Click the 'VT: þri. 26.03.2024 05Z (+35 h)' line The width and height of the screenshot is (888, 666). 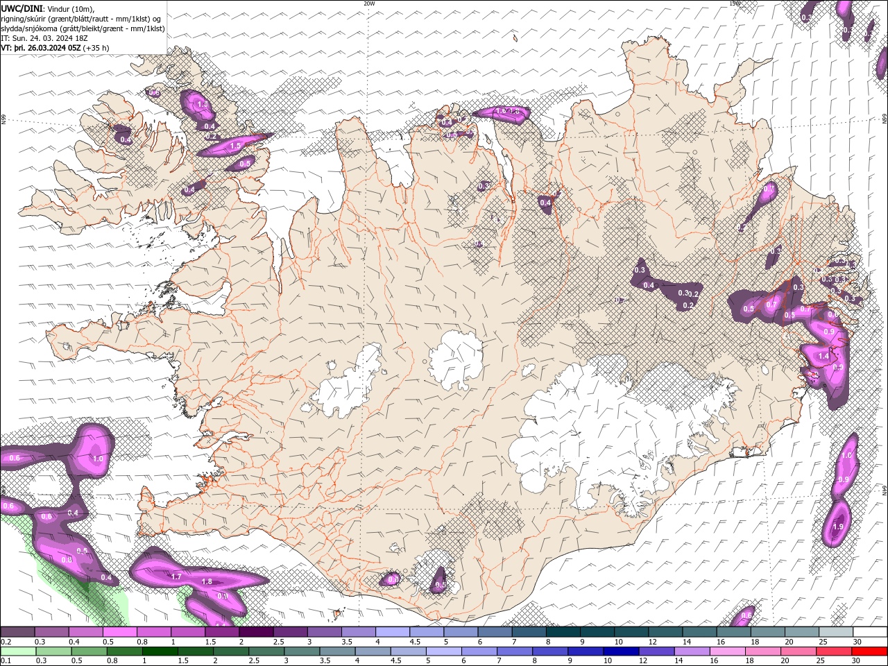point(55,48)
